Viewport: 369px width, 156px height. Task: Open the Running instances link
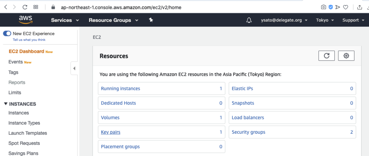click(120, 88)
